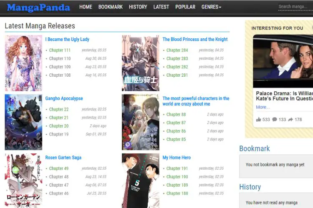This screenshot has height=208, width=313.
Task: Open Chapter 282 of Blood Princess
Action: (177, 67)
